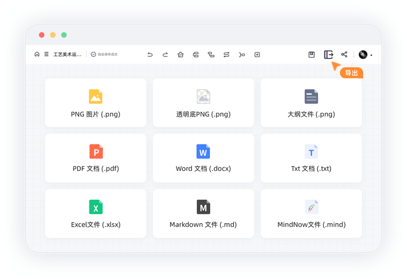Click the relationship line icon
Viewport: 407px width, 279px height.
tap(226, 55)
